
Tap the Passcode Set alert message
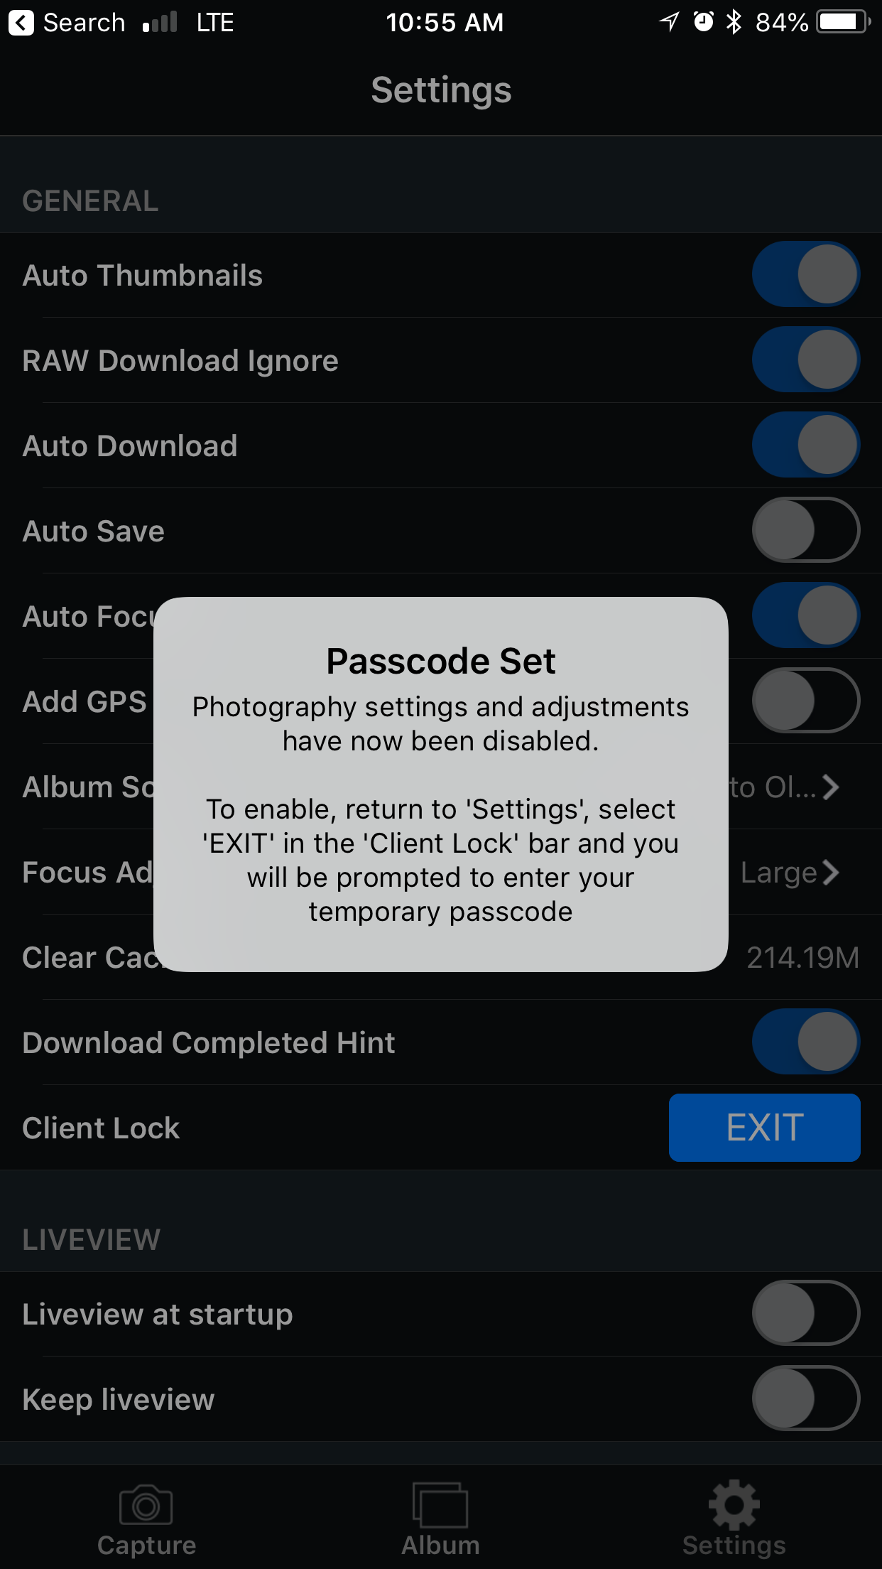tap(440, 809)
